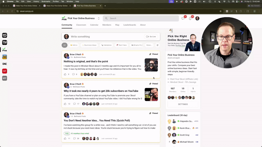Click the Wi-Fi status icon
The height and width of the screenshot is (147, 262).
pos(224,2)
